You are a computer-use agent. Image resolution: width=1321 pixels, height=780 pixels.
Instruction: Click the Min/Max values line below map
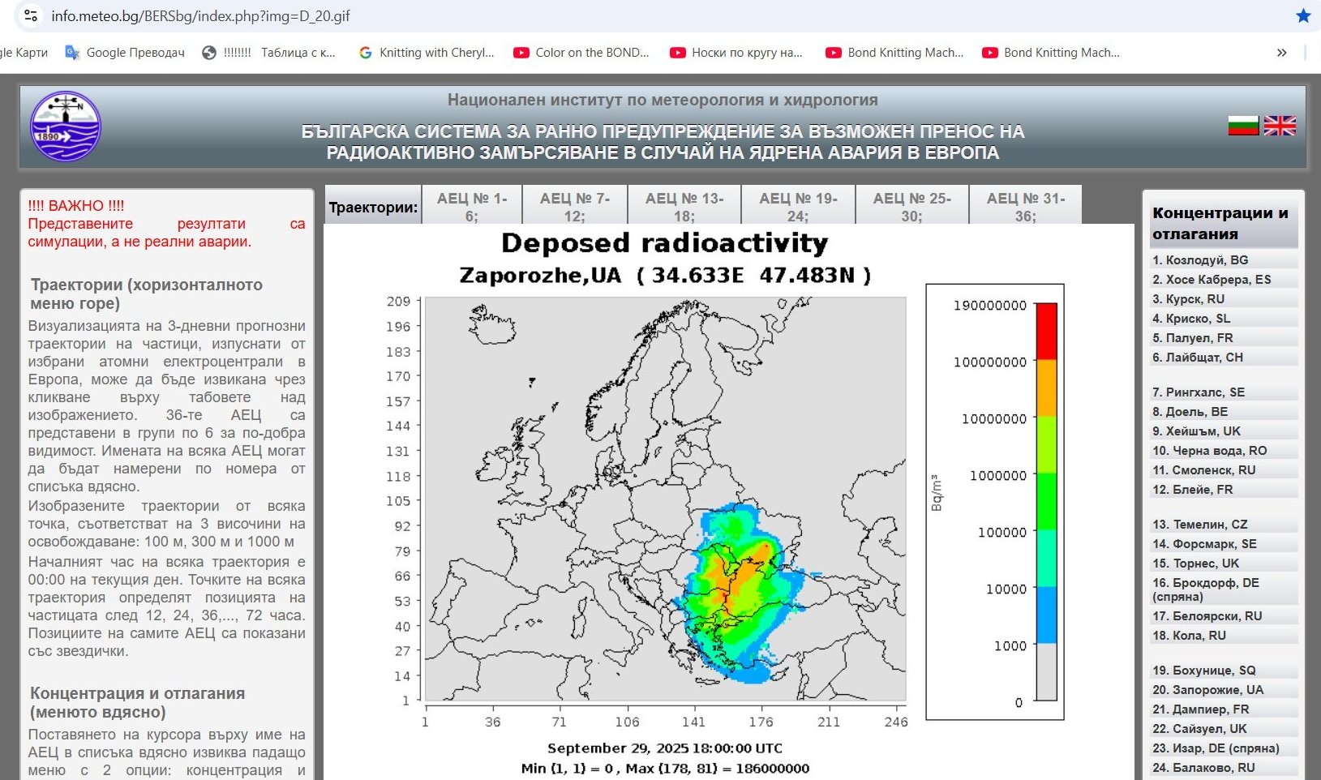(665, 768)
